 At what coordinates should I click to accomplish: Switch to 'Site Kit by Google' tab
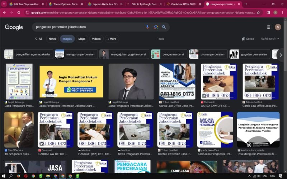[145, 4]
